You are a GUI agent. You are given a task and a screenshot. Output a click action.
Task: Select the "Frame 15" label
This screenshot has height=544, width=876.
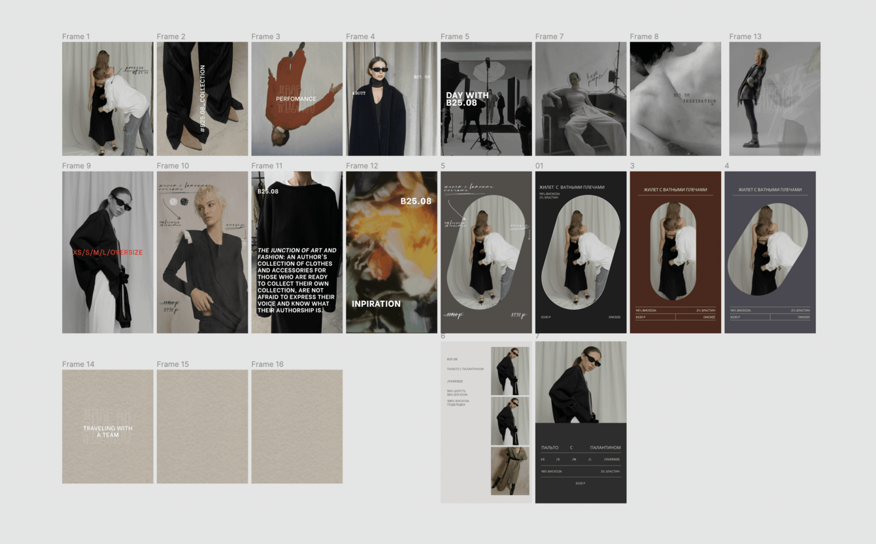173,364
